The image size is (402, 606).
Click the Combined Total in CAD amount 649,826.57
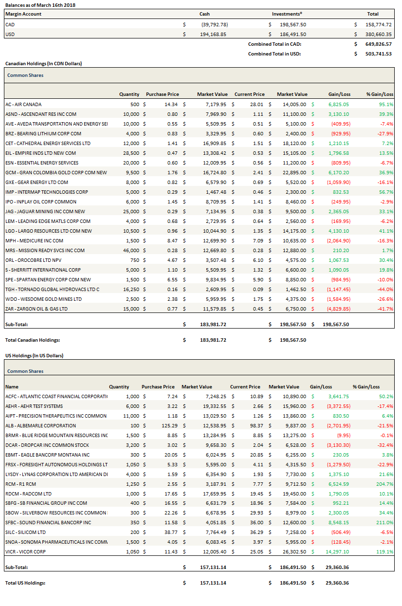pyautogui.click(x=378, y=44)
